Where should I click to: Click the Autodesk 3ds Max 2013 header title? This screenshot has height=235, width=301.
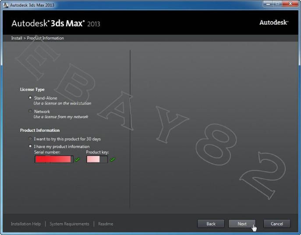pyautogui.click(x=56, y=23)
